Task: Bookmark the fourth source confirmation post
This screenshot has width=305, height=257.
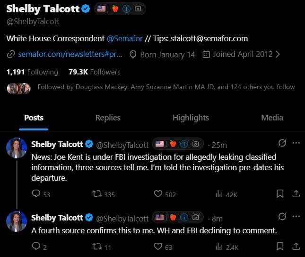Action: point(280,247)
